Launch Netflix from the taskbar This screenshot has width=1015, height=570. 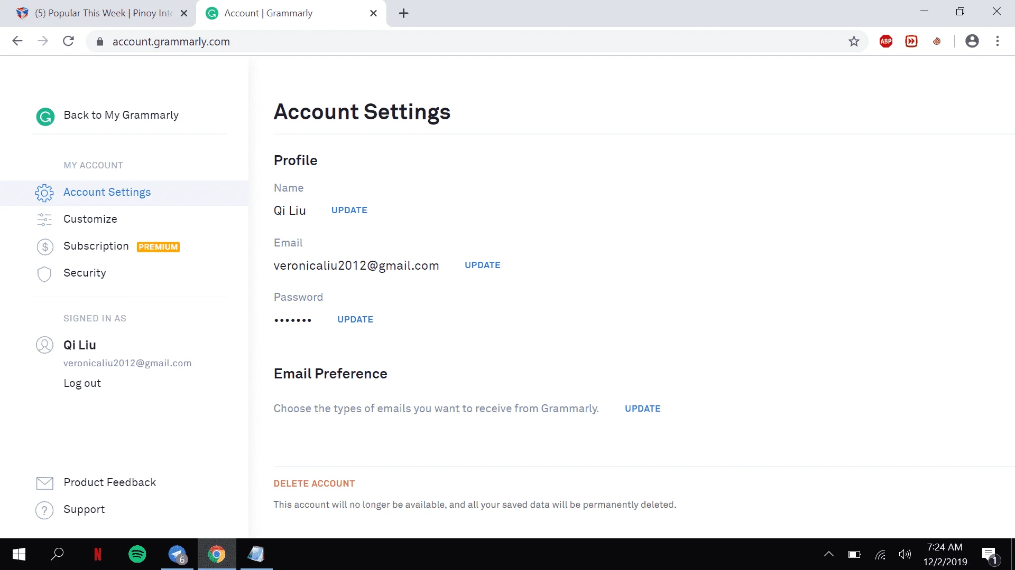click(x=98, y=554)
